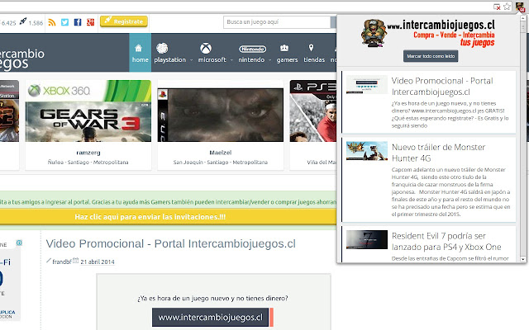
Task: Open the microsoft menu
Action: point(212,59)
